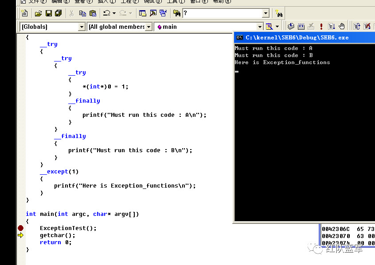
Task: Click the hand Insert/Remove Breakpoint icon
Action: pyautogui.click(x=342, y=26)
